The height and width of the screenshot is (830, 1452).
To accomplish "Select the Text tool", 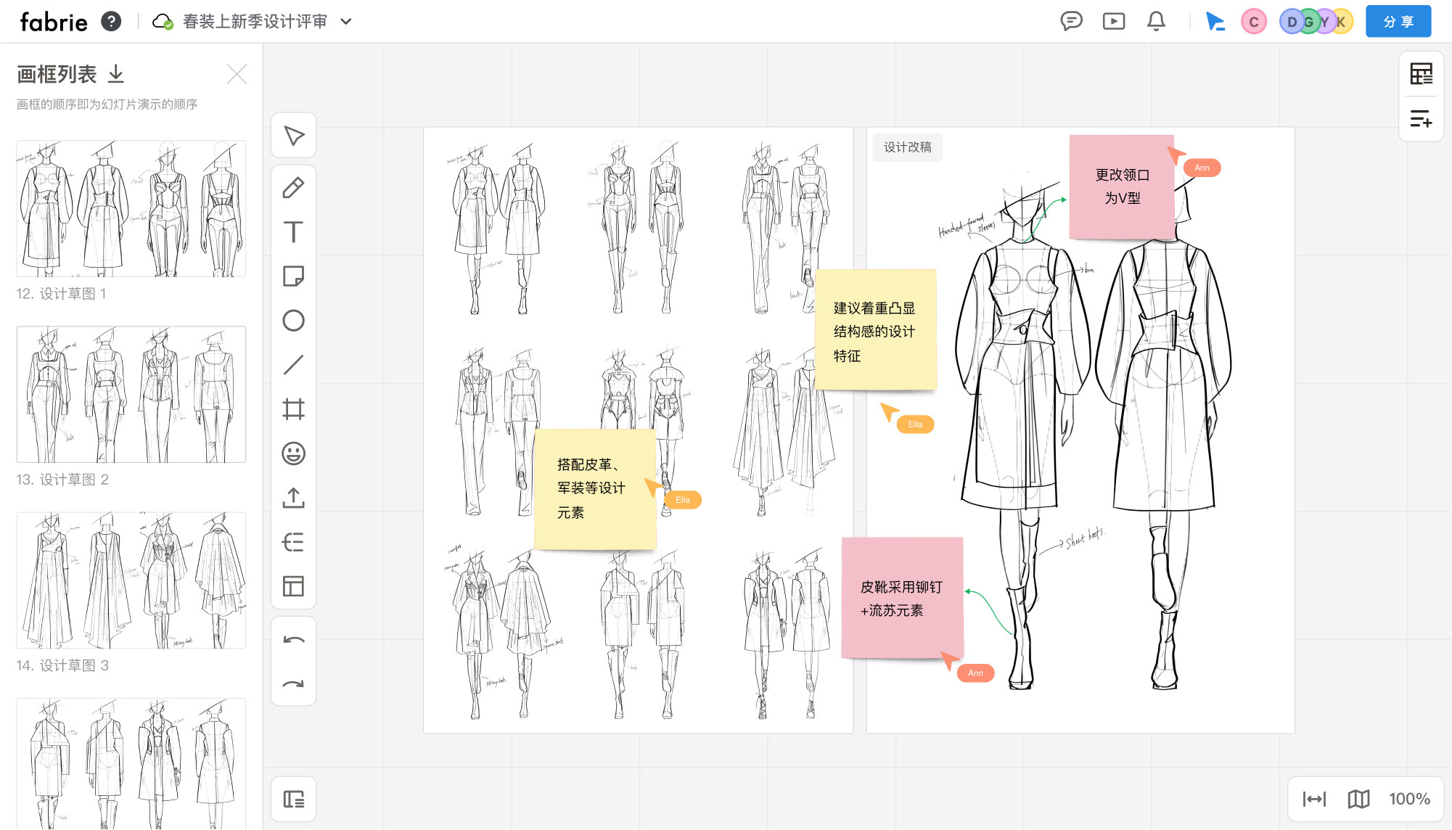I will (x=293, y=232).
